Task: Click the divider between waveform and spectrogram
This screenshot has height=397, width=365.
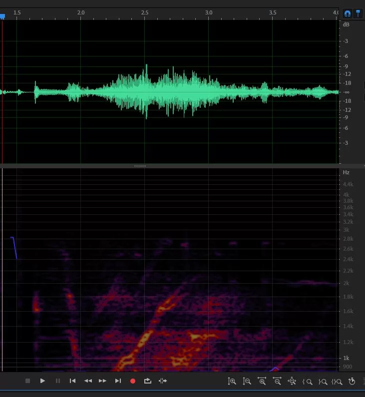Action: coord(140,166)
